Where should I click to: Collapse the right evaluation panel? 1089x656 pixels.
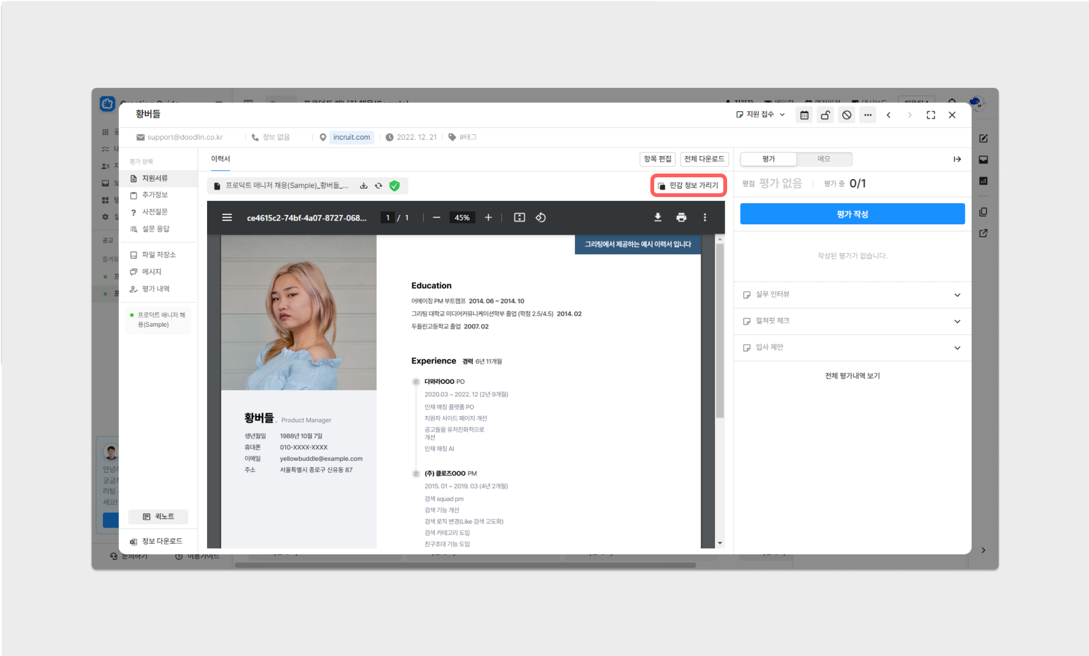(957, 159)
